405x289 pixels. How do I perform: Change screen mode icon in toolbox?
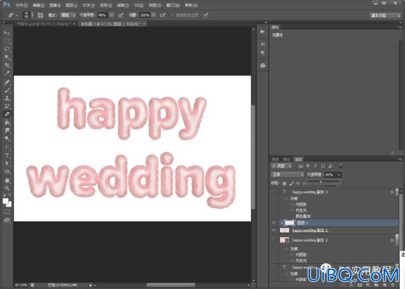click(x=7, y=220)
